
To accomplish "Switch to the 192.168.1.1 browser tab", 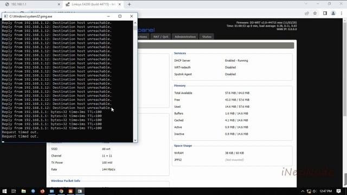I will pos(32,4).
